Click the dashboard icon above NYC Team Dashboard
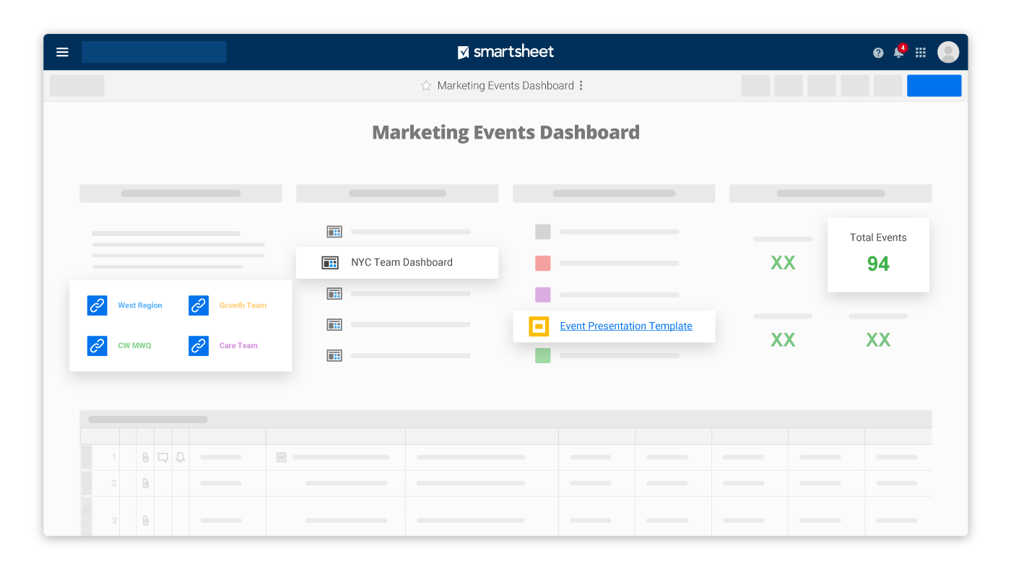 tap(334, 232)
